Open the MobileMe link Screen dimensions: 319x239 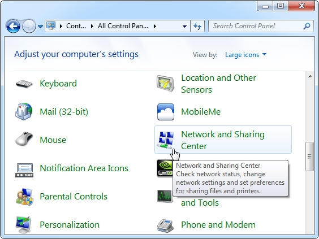pyautogui.click(x=201, y=112)
